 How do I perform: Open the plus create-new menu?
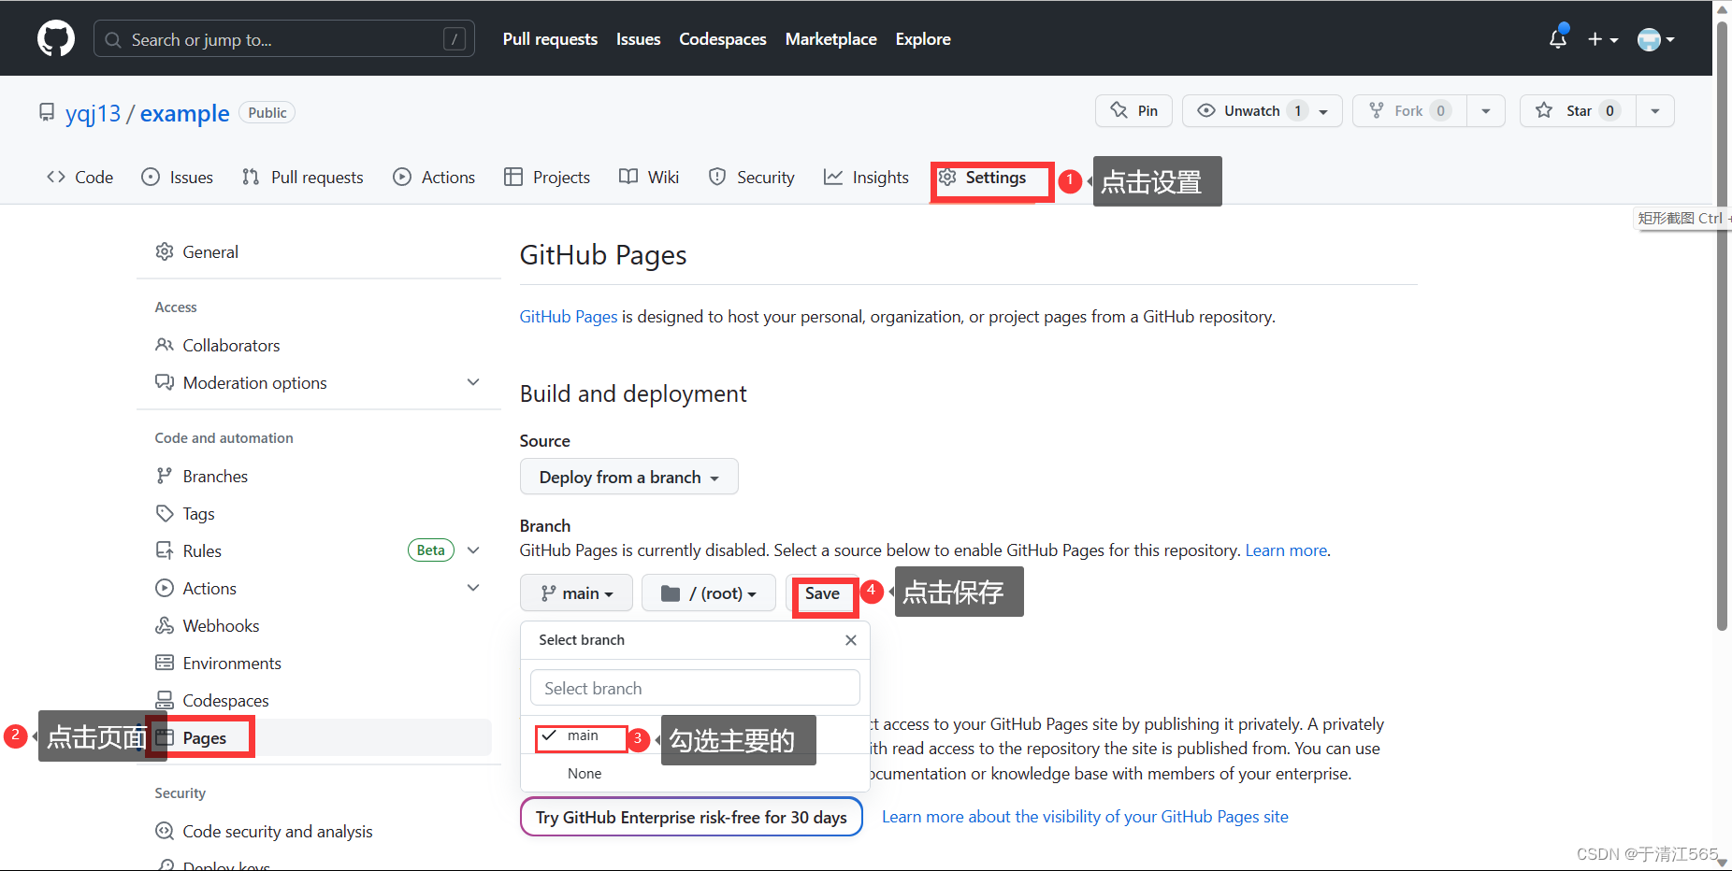tap(1603, 39)
